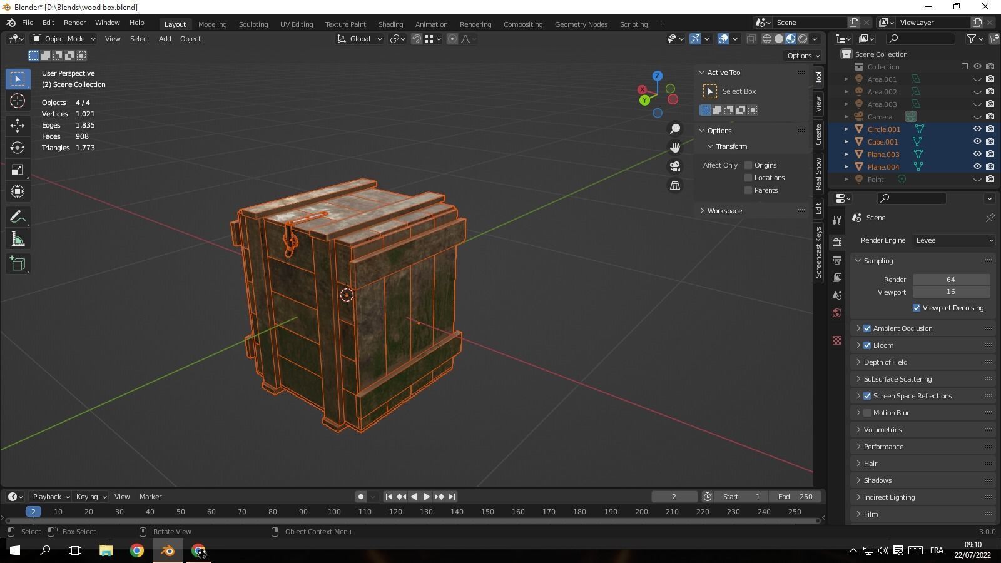Image resolution: width=1001 pixels, height=563 pixels.
Task: Switch to wireframe viewport shading
Action: click(x=766, y=39)
